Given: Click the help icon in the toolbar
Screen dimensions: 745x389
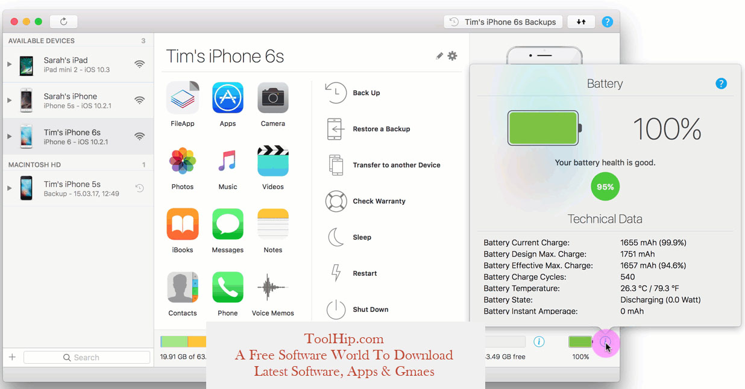Looking at the screenshot, I should [608, 22].
